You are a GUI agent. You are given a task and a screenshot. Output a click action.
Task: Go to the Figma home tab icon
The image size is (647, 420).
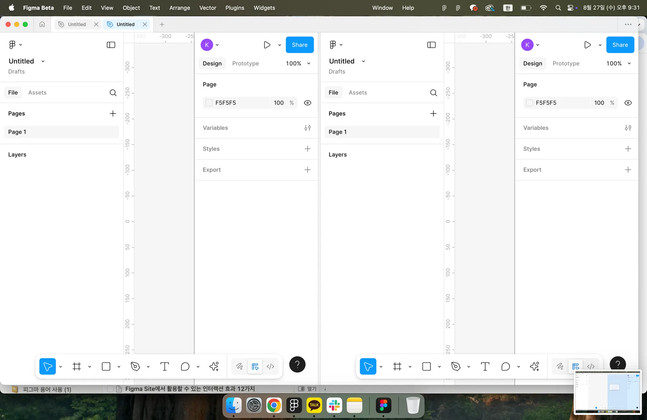[42, 24]
